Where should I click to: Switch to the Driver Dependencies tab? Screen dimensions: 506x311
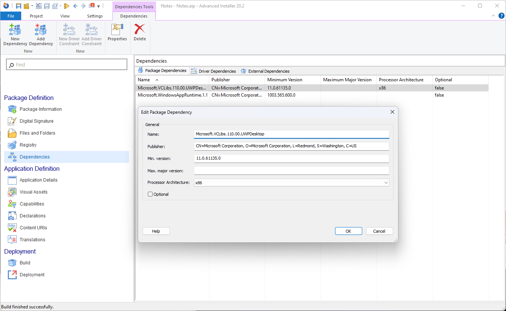point(214,71)
